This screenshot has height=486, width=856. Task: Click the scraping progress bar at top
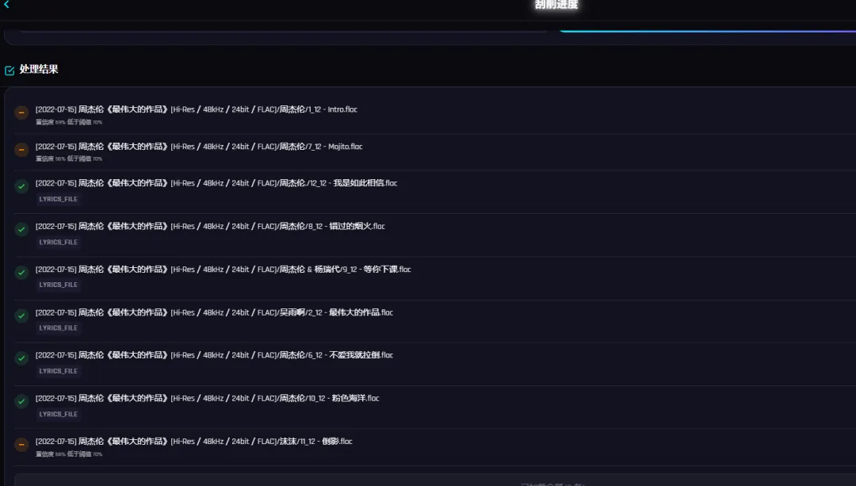click(708, 31)
